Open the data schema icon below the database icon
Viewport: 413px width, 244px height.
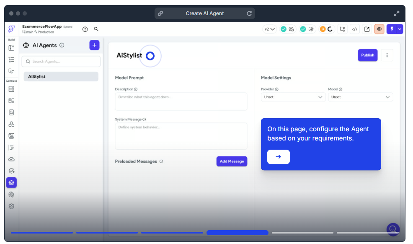[11, 101]
